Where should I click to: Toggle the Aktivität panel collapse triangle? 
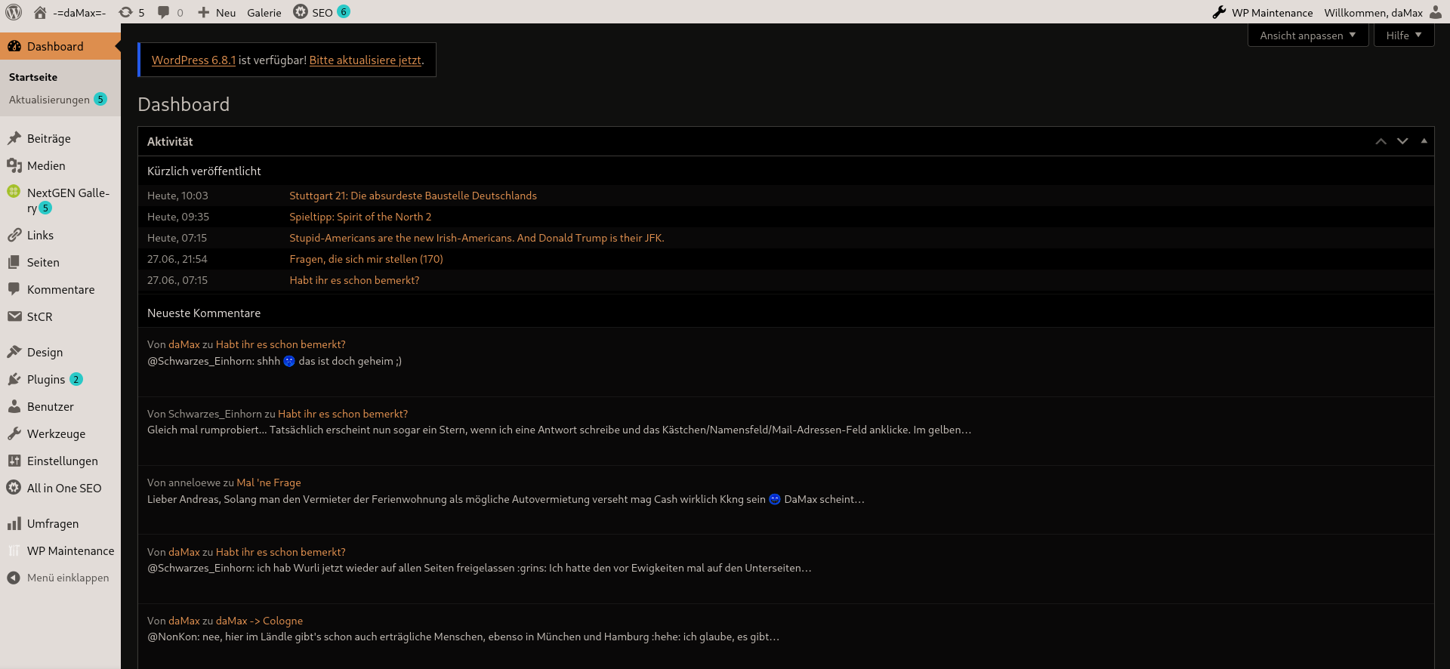pos(1424,141)
